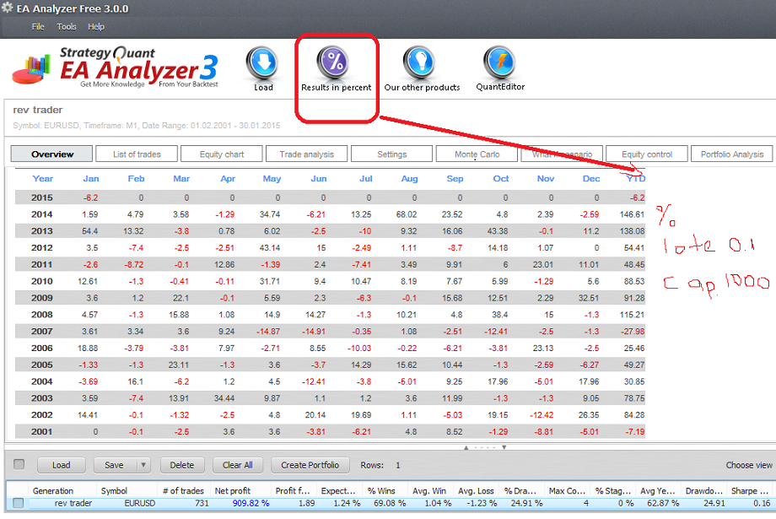The width and height of the screenshot is (776, 519).
Task: Toggle the Results in percent icon
Action: pos(336,64)
